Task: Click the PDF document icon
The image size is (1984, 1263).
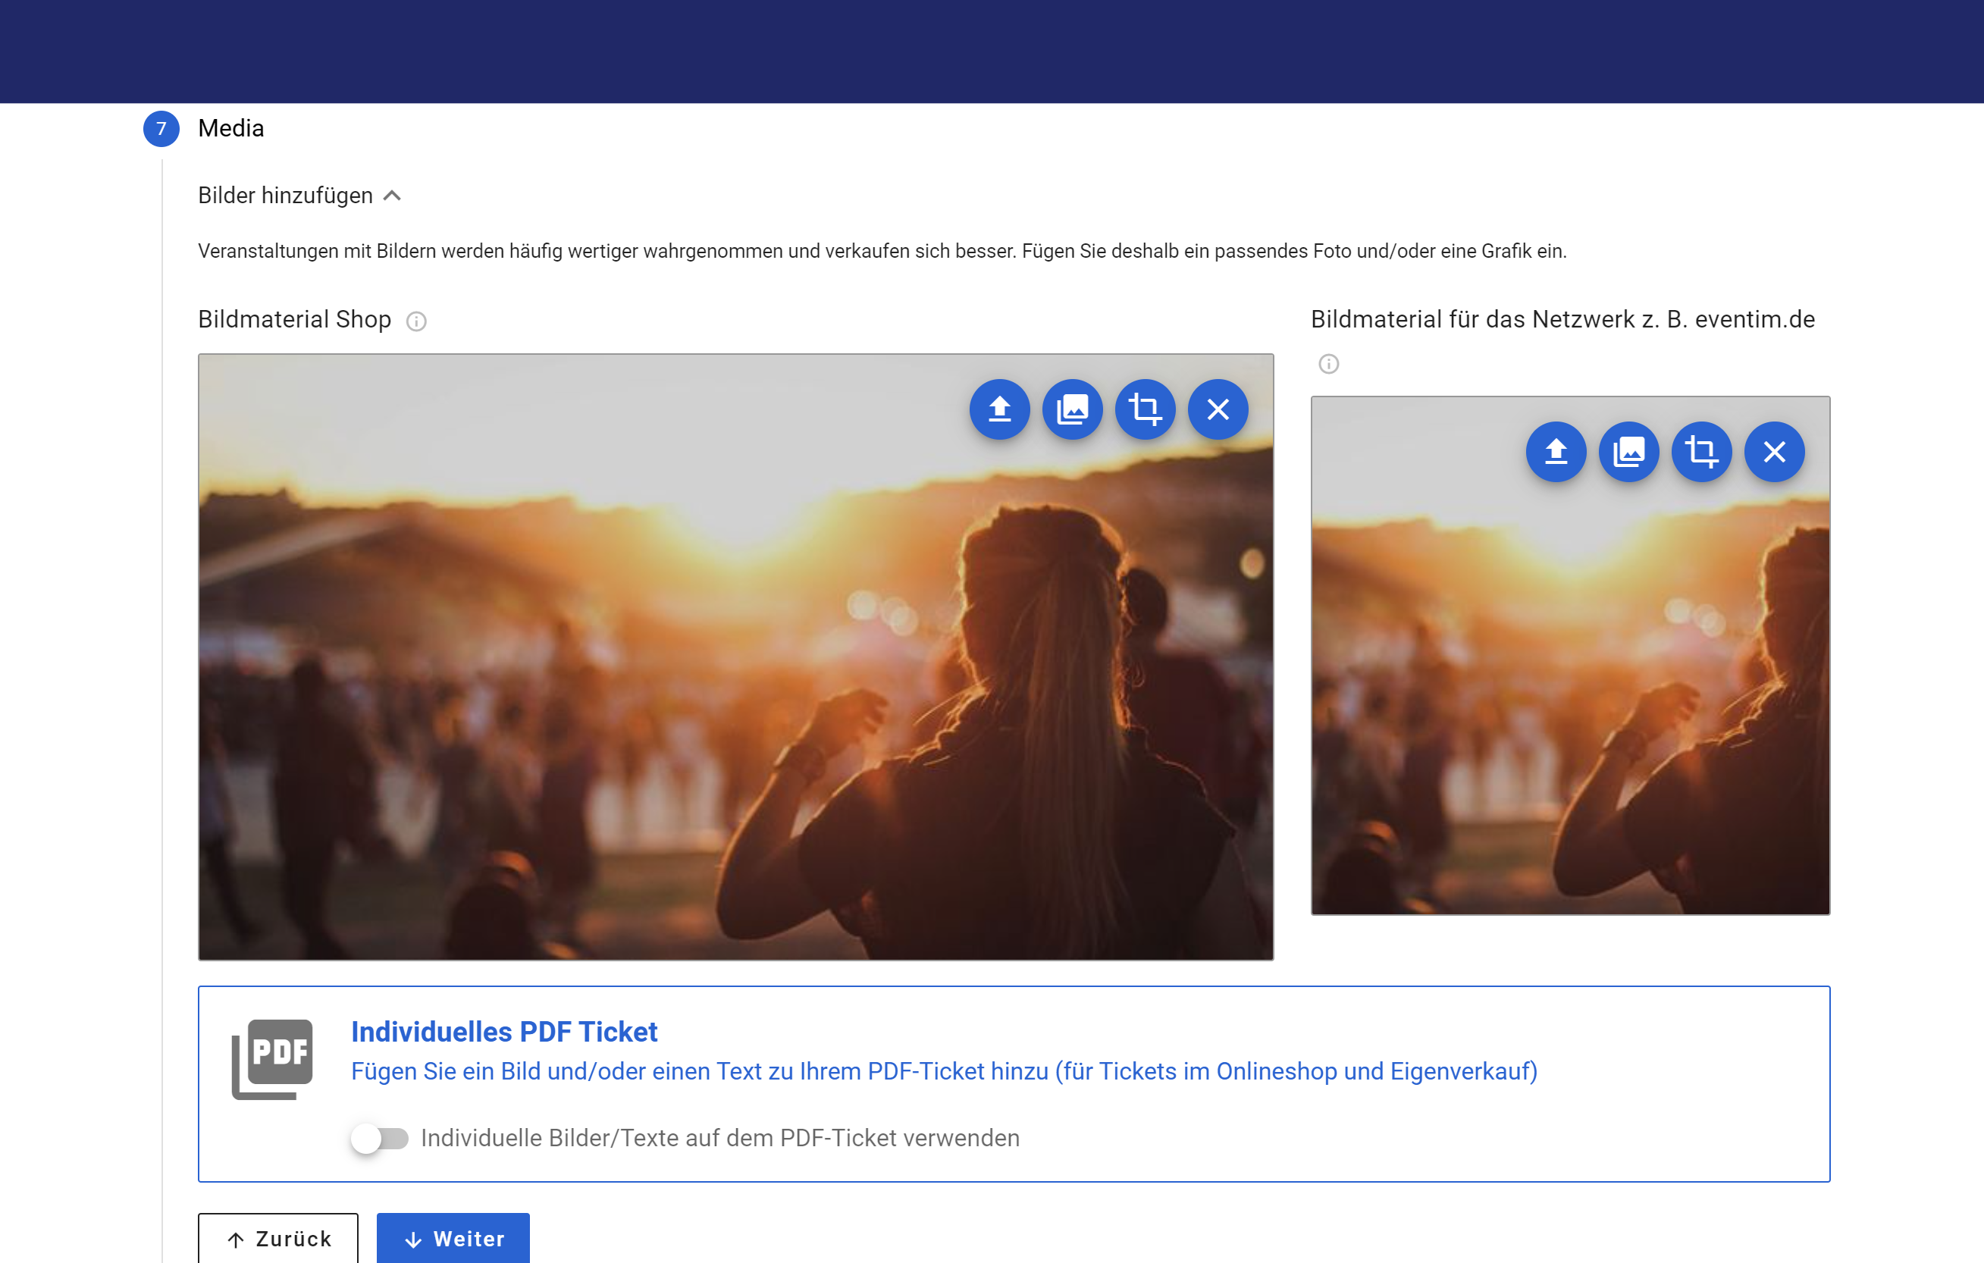Action: click(x=273, y=1058)
